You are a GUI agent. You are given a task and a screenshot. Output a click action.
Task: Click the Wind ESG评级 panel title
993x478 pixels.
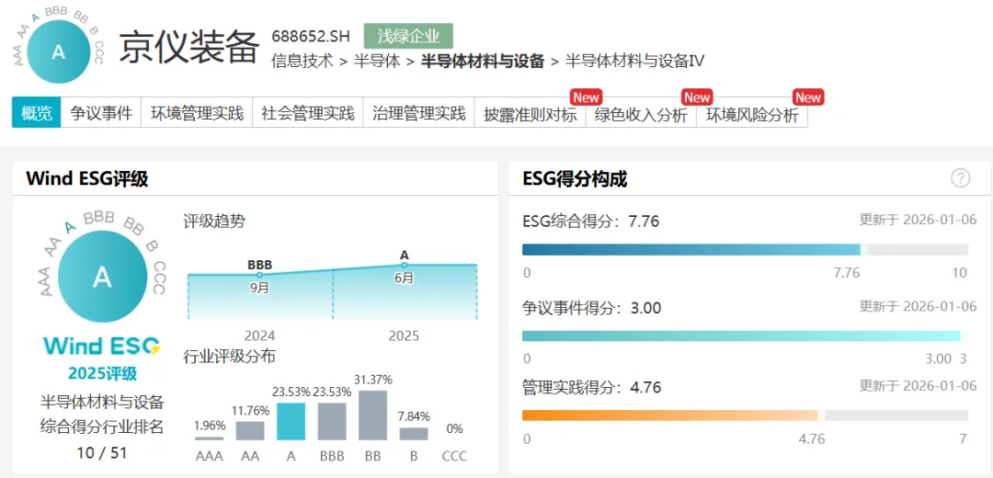coord(87,180)
